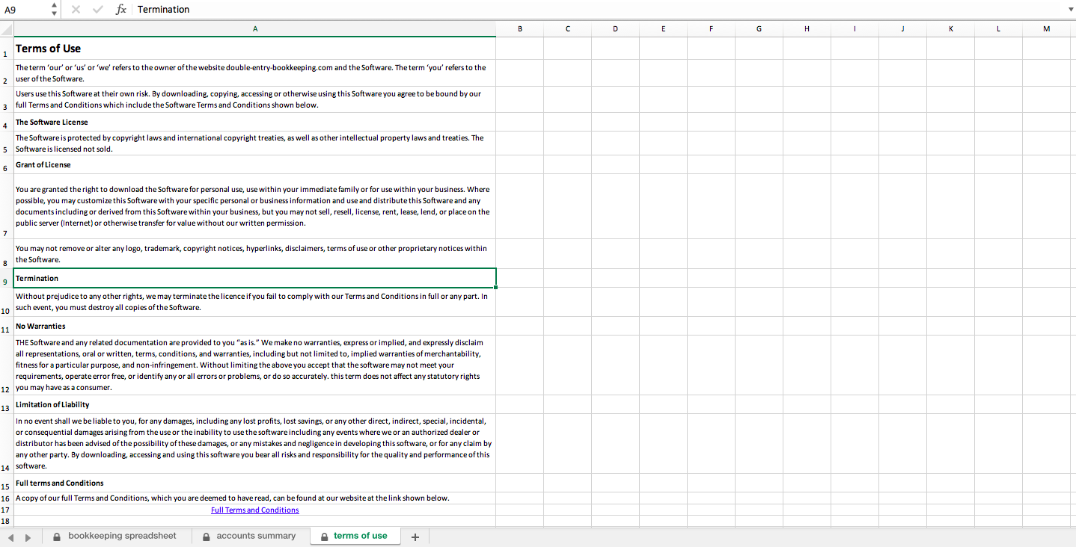Click the cell starting 'THE Software and any related'
Viewport: 1076px width, 547px height.
point(255,365)
